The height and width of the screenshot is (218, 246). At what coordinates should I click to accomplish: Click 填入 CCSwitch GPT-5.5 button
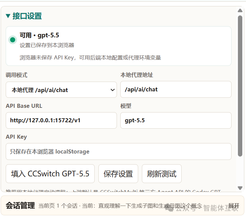(x=50, y=174)
